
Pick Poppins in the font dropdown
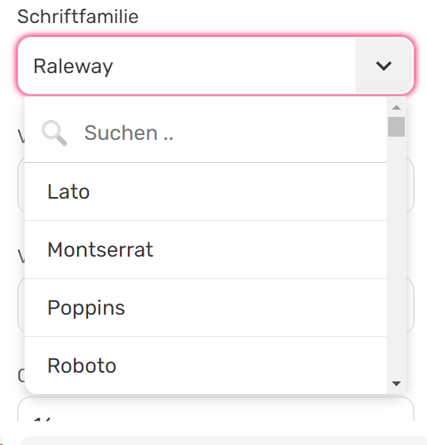[206, 308]
